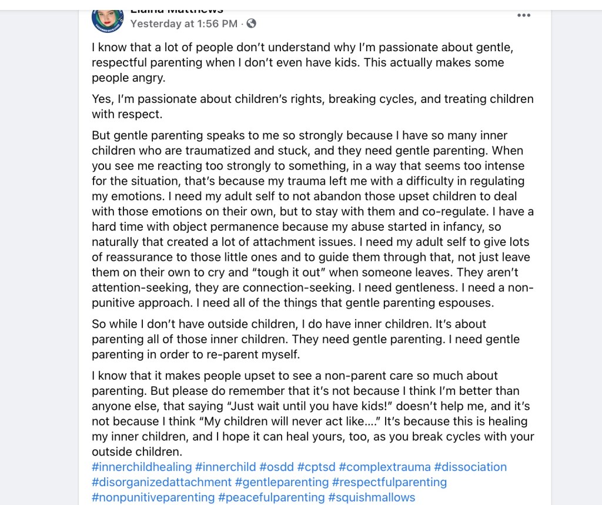Open the #peacefulparenting hashtag link

pyautogui.click(x=272, y=497)
